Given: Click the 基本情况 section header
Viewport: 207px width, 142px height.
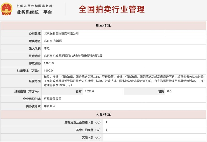Looking at the screenshot, I should click(103, 25).
